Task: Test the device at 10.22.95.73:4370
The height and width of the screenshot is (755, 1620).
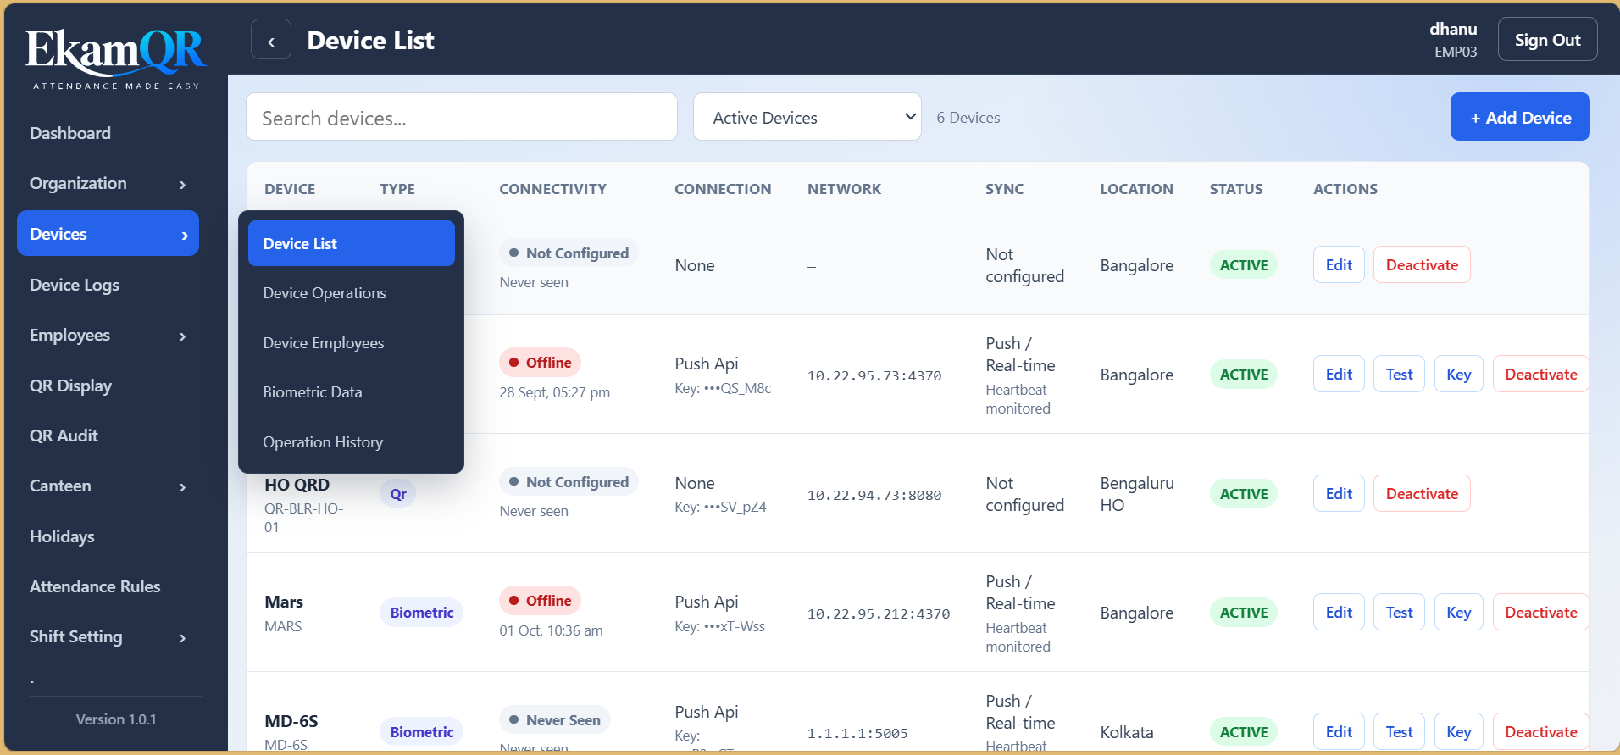Action: tap(1399, 374)
